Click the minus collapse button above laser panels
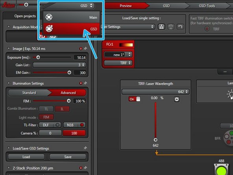This screenshot has width=233, height=175. pyautogui.click(x=225, y=72)
